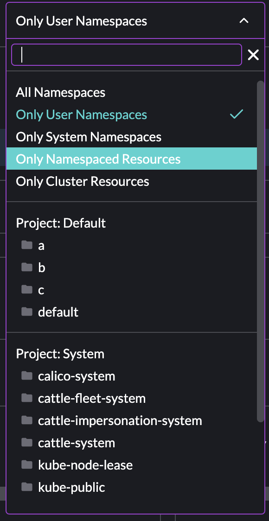269x521 pixels.
Task: Click the folder icon next to namespace c
Action: coord(26,290)
